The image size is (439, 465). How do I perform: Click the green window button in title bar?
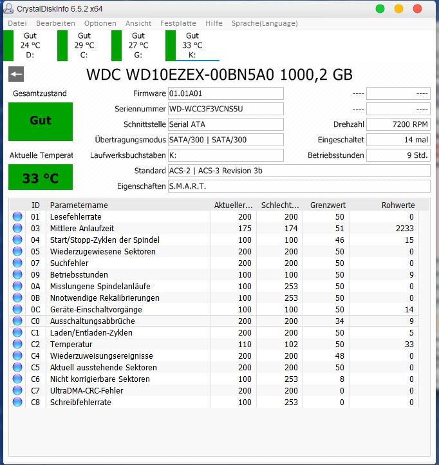[x=380, y=8]
